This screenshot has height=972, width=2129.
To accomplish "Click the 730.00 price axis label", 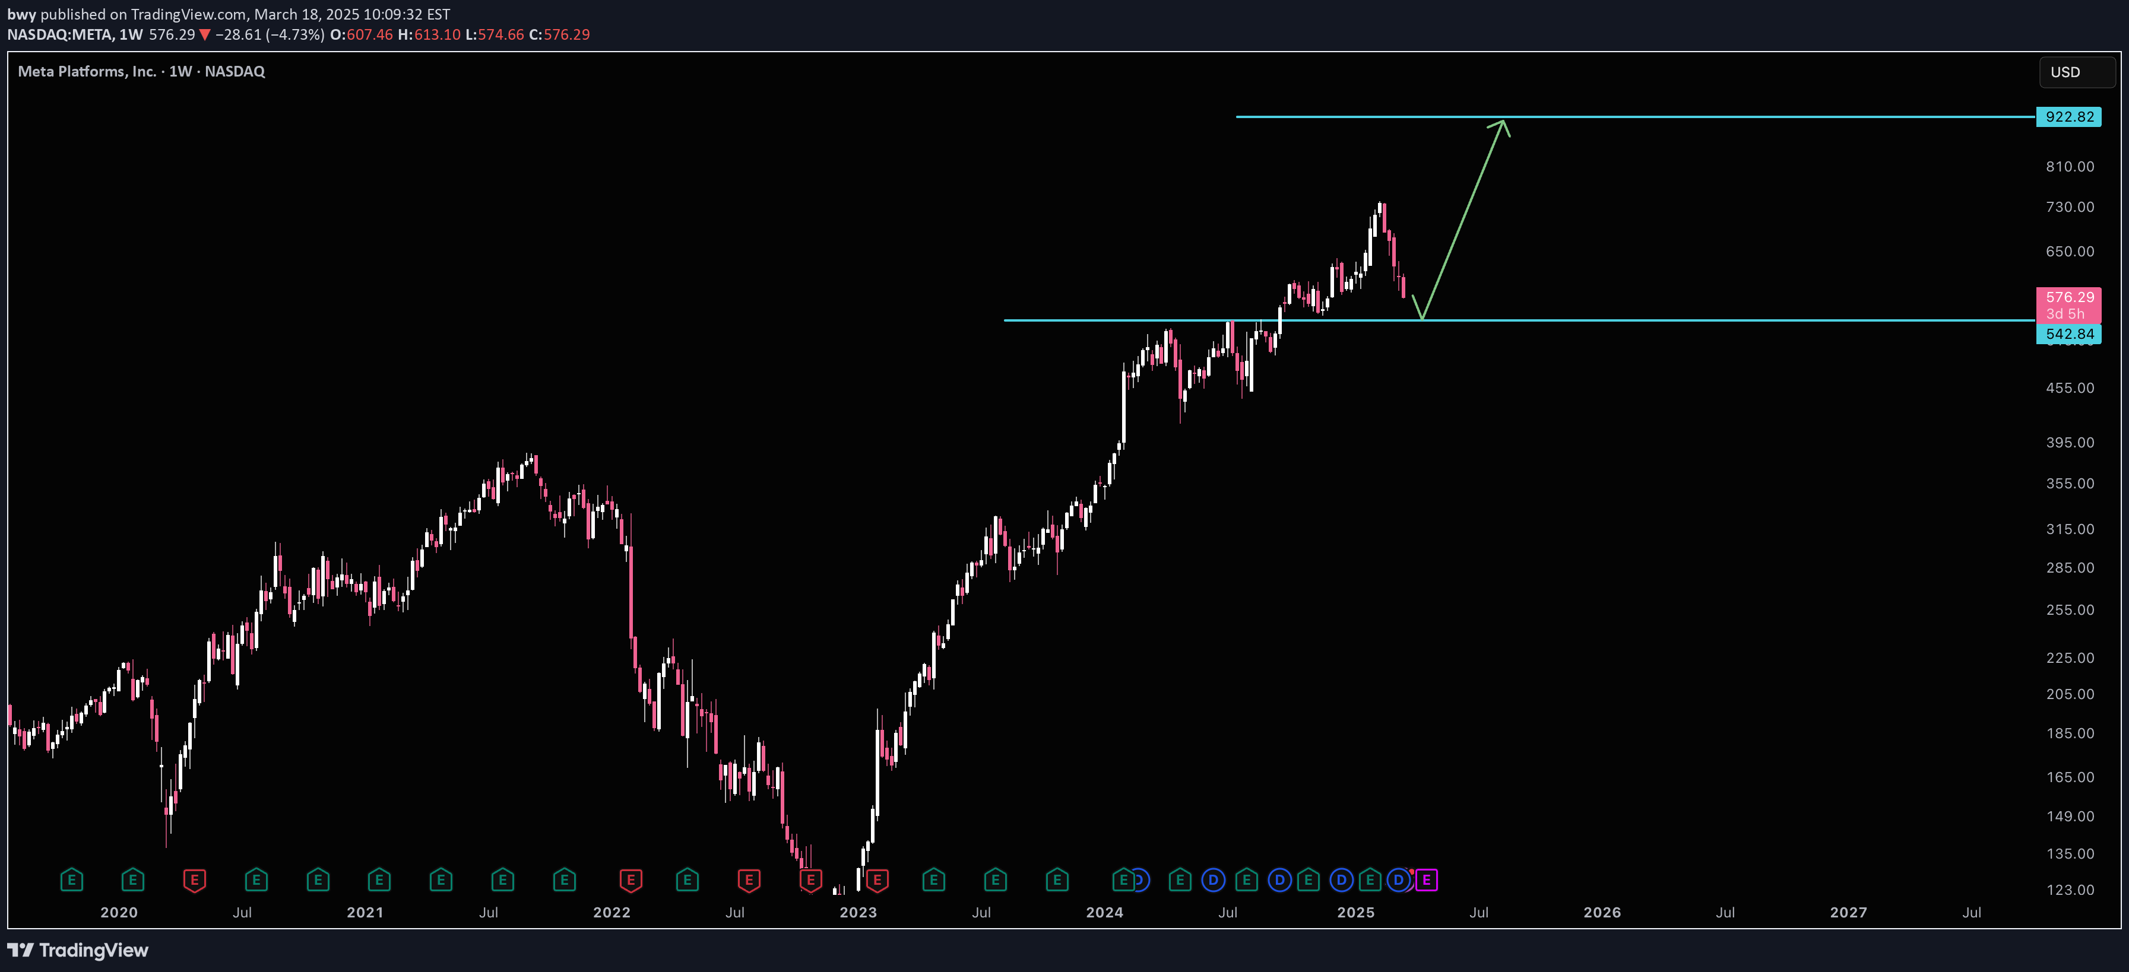I will pyautogui.click(x=2070, y=207).
